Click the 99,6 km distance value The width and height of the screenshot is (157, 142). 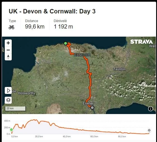click(35, 27)
